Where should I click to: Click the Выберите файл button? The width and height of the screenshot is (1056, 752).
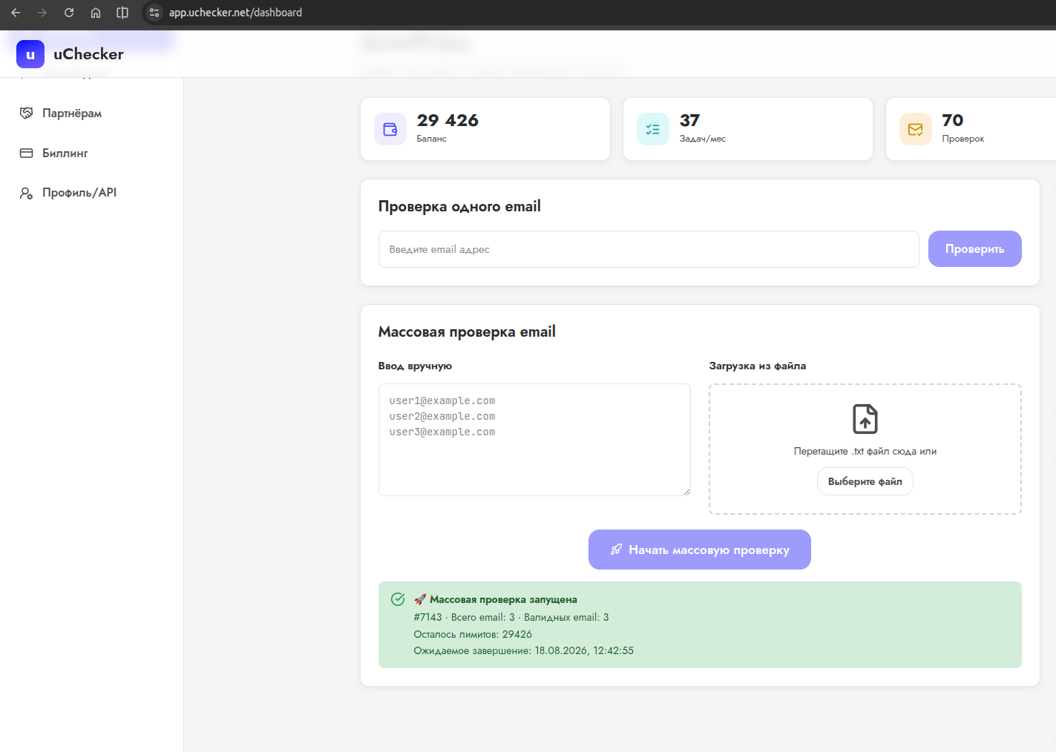tap(865, 481)
